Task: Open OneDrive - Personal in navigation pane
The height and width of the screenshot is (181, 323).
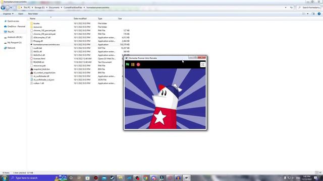Action: point(16,27)
